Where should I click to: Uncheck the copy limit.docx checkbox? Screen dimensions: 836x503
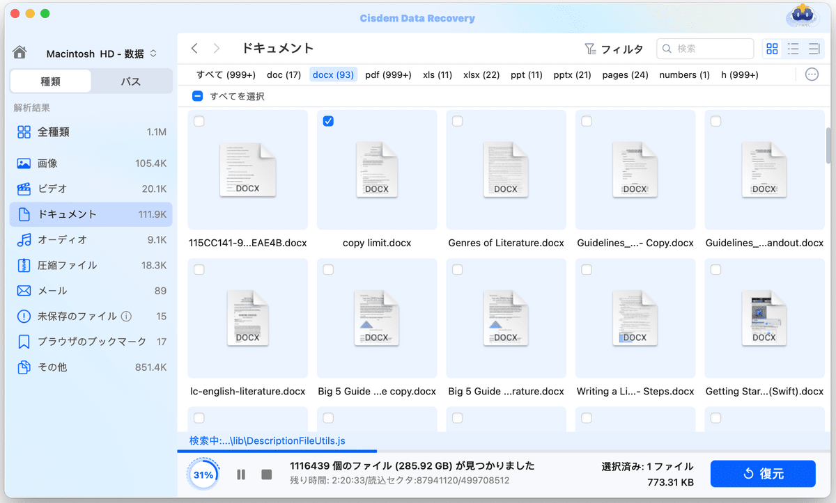329,121
